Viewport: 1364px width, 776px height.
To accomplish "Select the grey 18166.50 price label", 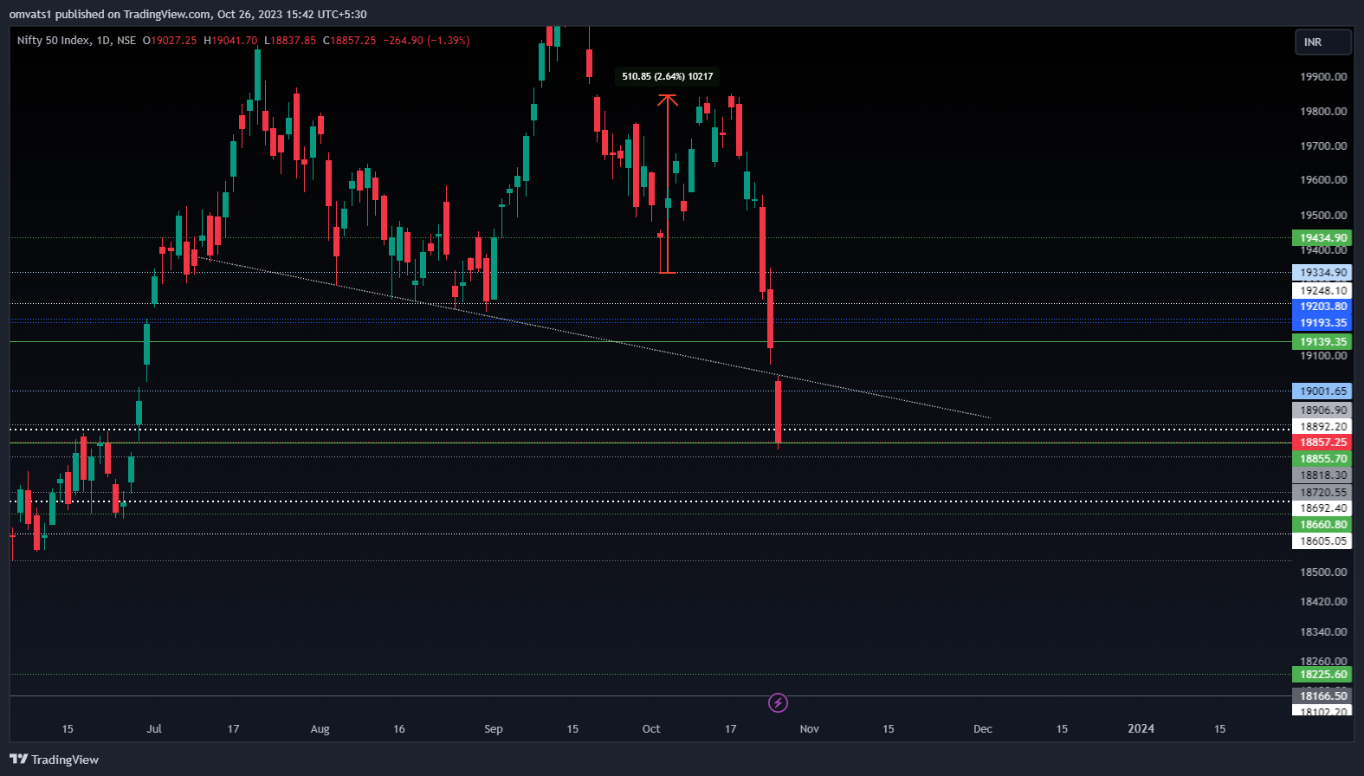I will (1322, 696).
